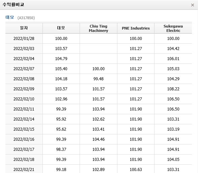
Task: Click Sukegawa Electric value 104.29
Action: coord(173,79)
